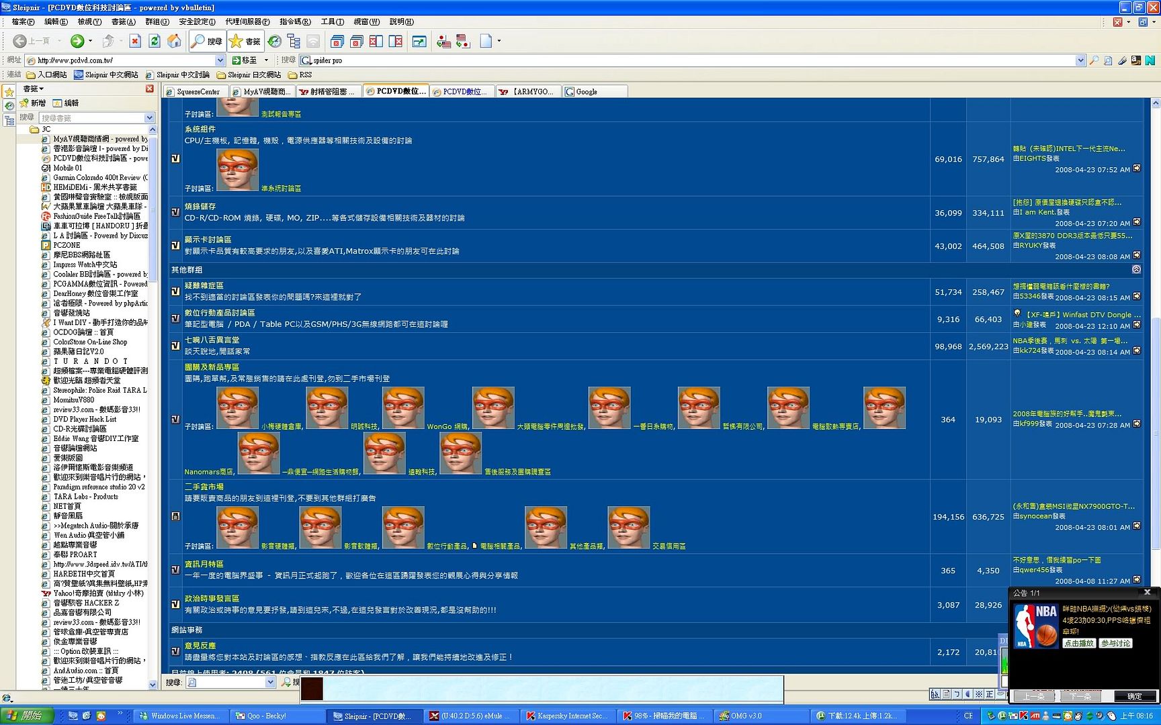The width and height of the screenshot is (1161, 725).
Task: Switch to the SqueezeCenter tab
Action: [x=196, y=92]
